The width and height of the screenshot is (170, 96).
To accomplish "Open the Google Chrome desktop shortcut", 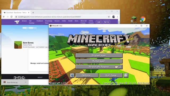I will point(143,20).
